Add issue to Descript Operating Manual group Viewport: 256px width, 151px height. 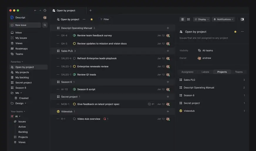[168, 28]
